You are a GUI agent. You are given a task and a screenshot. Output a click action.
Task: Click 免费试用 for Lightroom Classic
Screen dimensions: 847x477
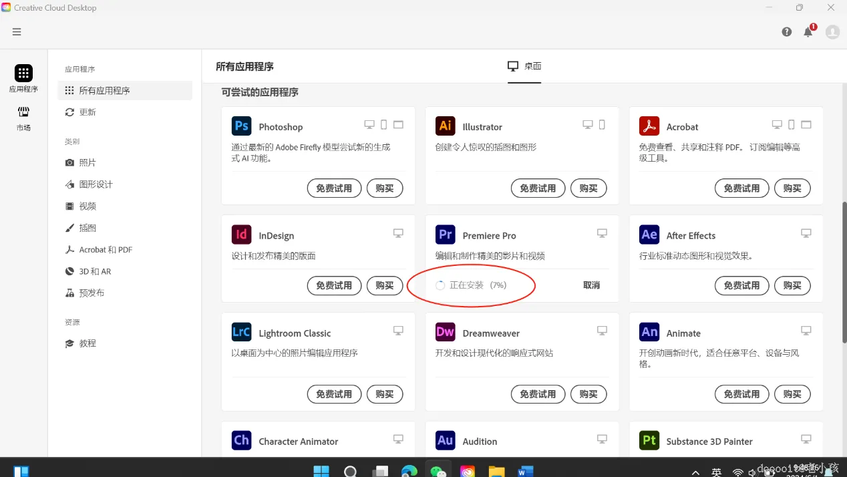[x=334, y=394]
